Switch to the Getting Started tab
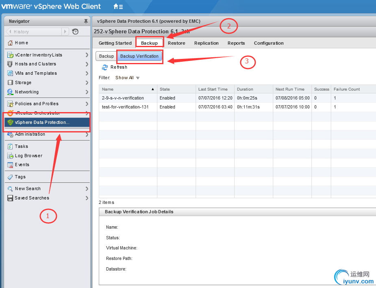 click(115, 43)
